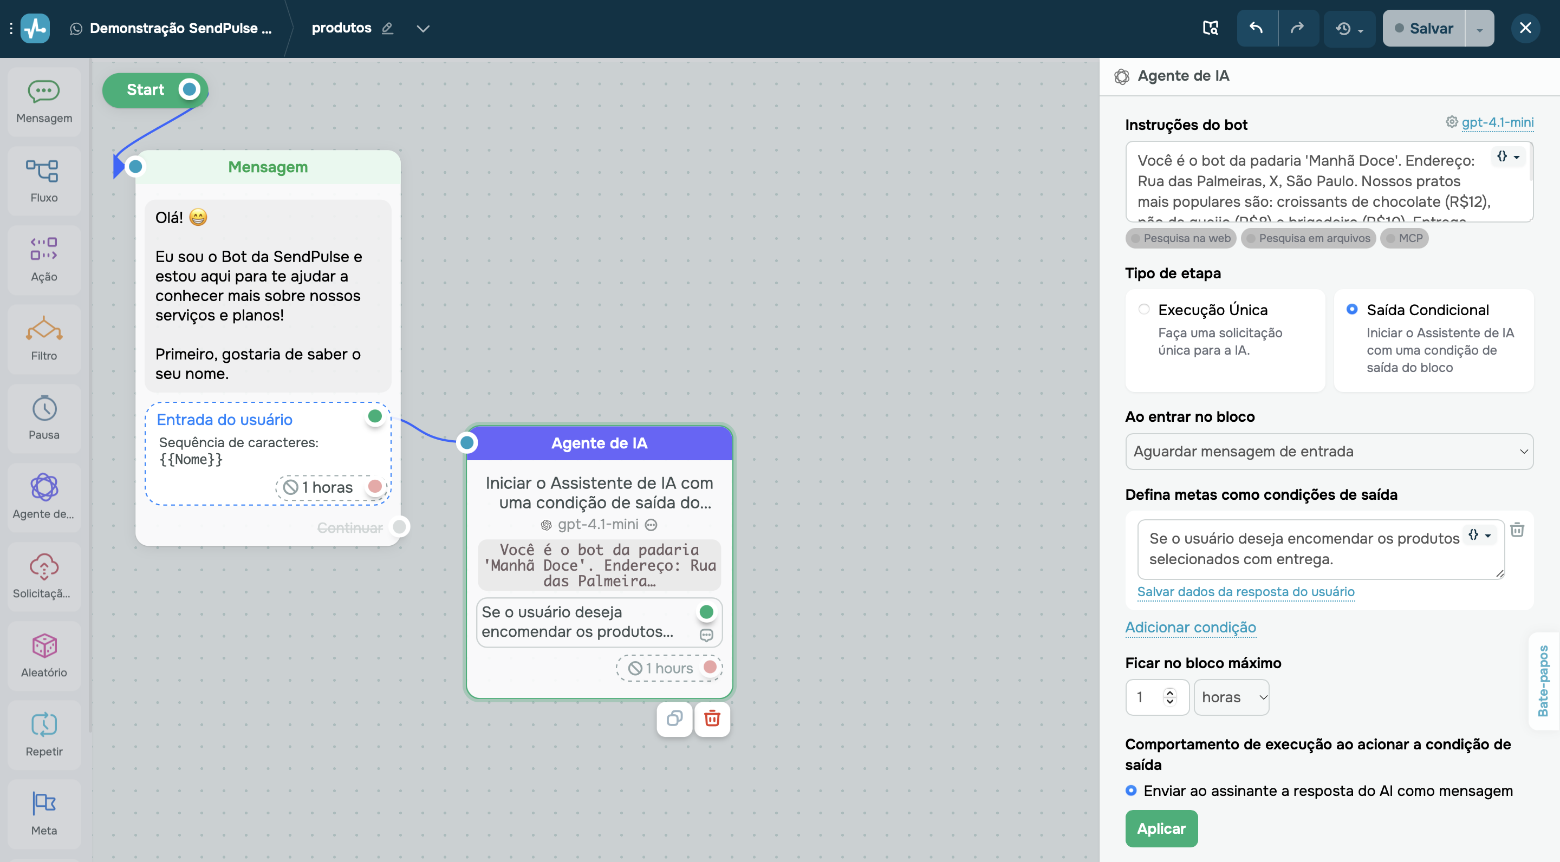Viewport: 1560px width, 862px height.
Task: Click the message icon in condition row
Action: pos(706,635)
